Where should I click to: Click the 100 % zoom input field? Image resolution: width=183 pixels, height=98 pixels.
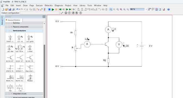pyautogui.click(x=137, y=9)
